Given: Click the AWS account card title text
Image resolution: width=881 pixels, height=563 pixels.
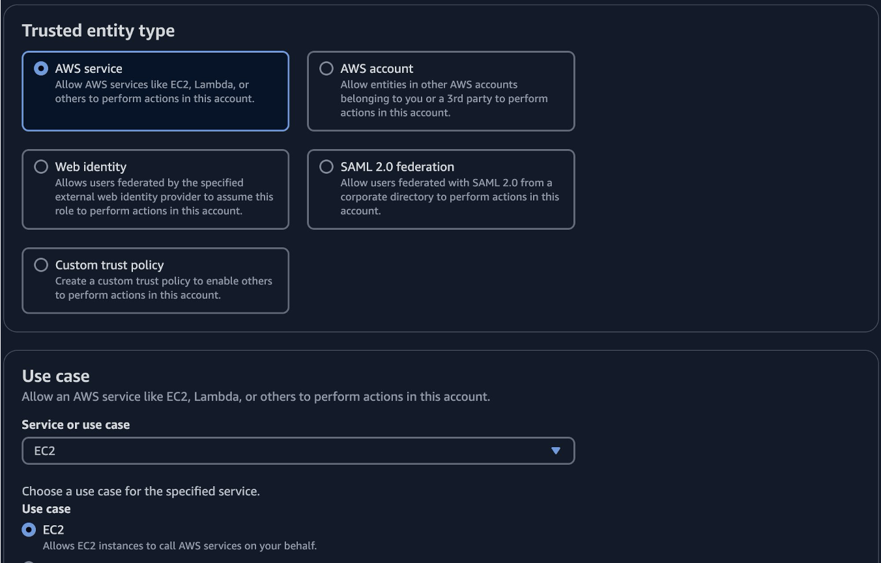Looking at the screenshot, I should point(377,68).
